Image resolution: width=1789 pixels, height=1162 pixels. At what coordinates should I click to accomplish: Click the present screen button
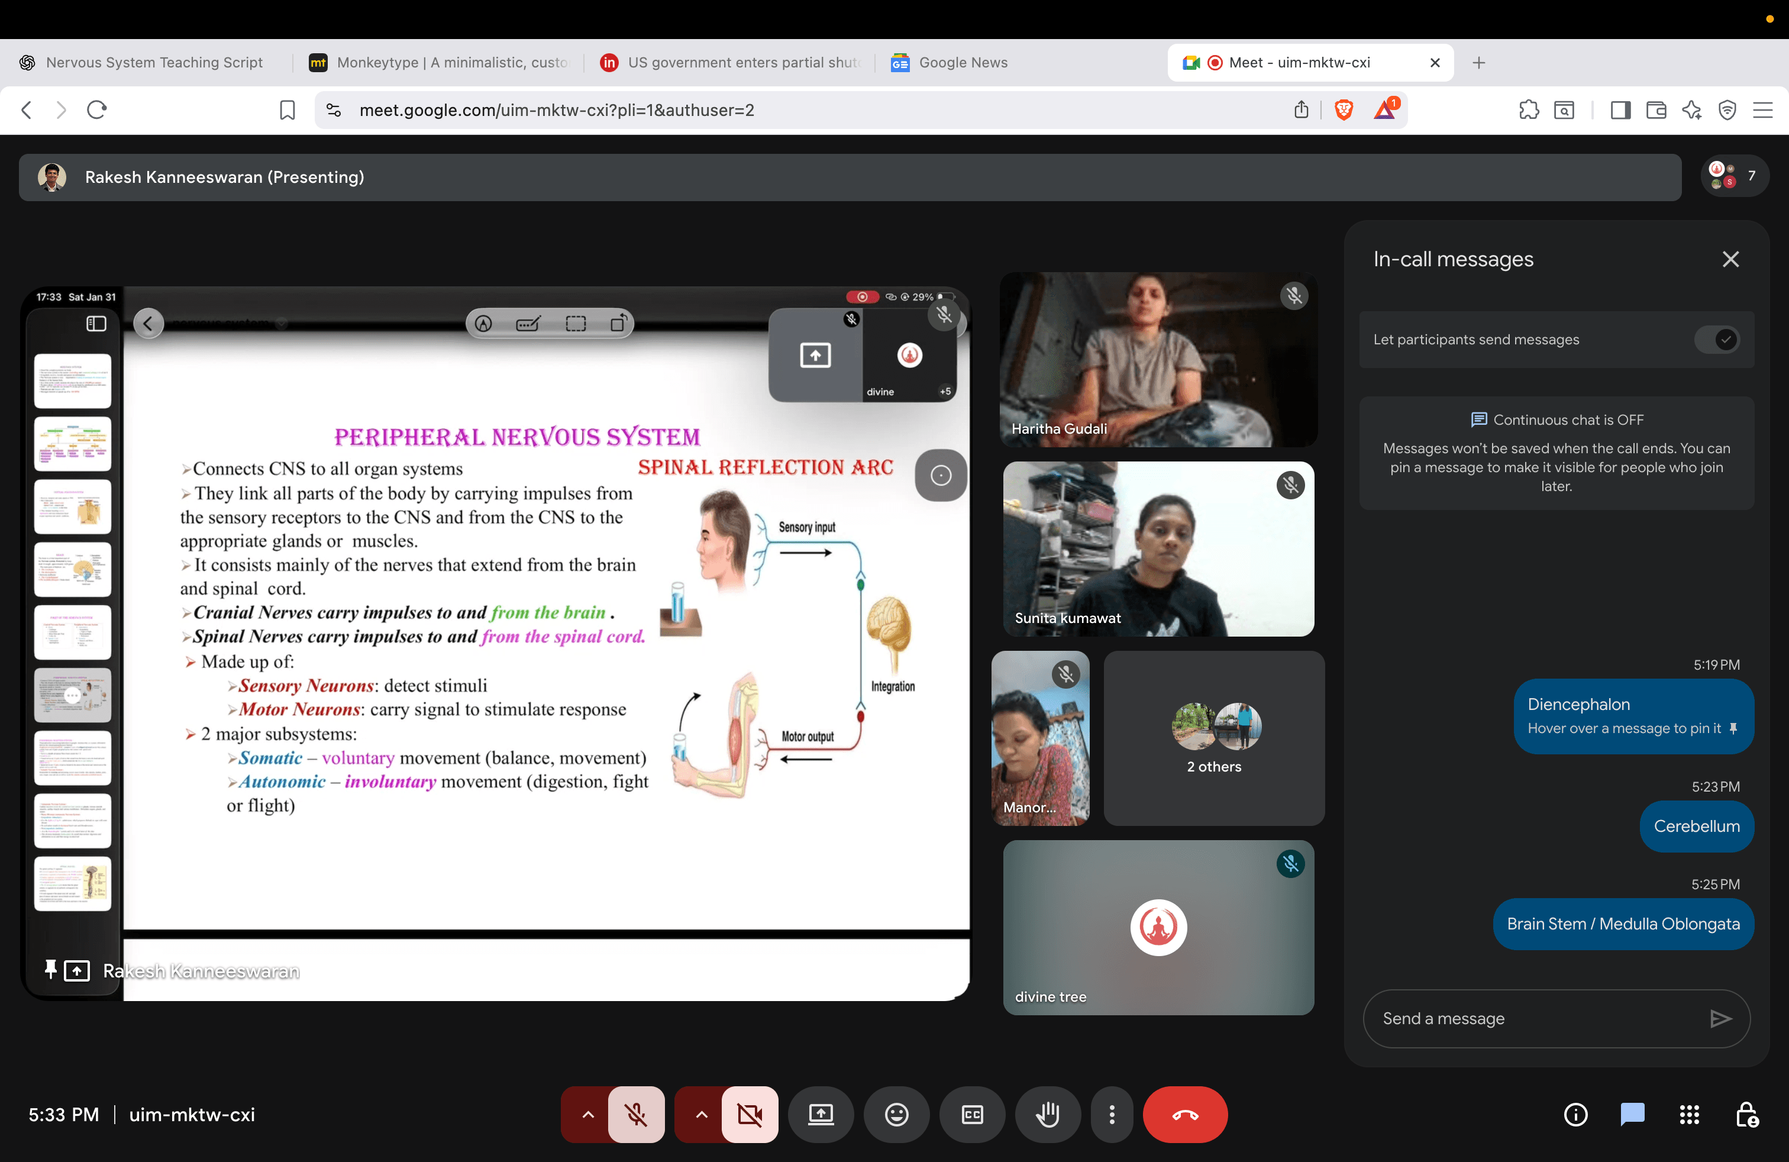(x=820, y=1114)
